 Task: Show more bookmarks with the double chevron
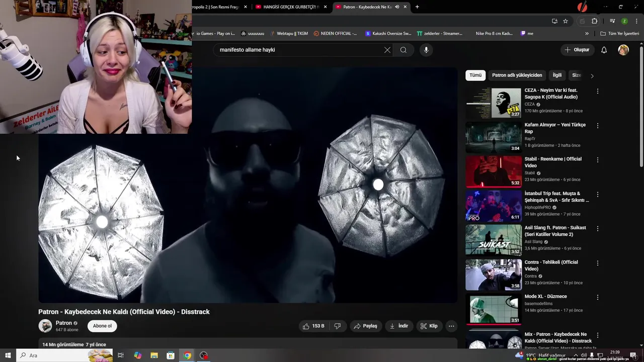click(x=587, y=34)
